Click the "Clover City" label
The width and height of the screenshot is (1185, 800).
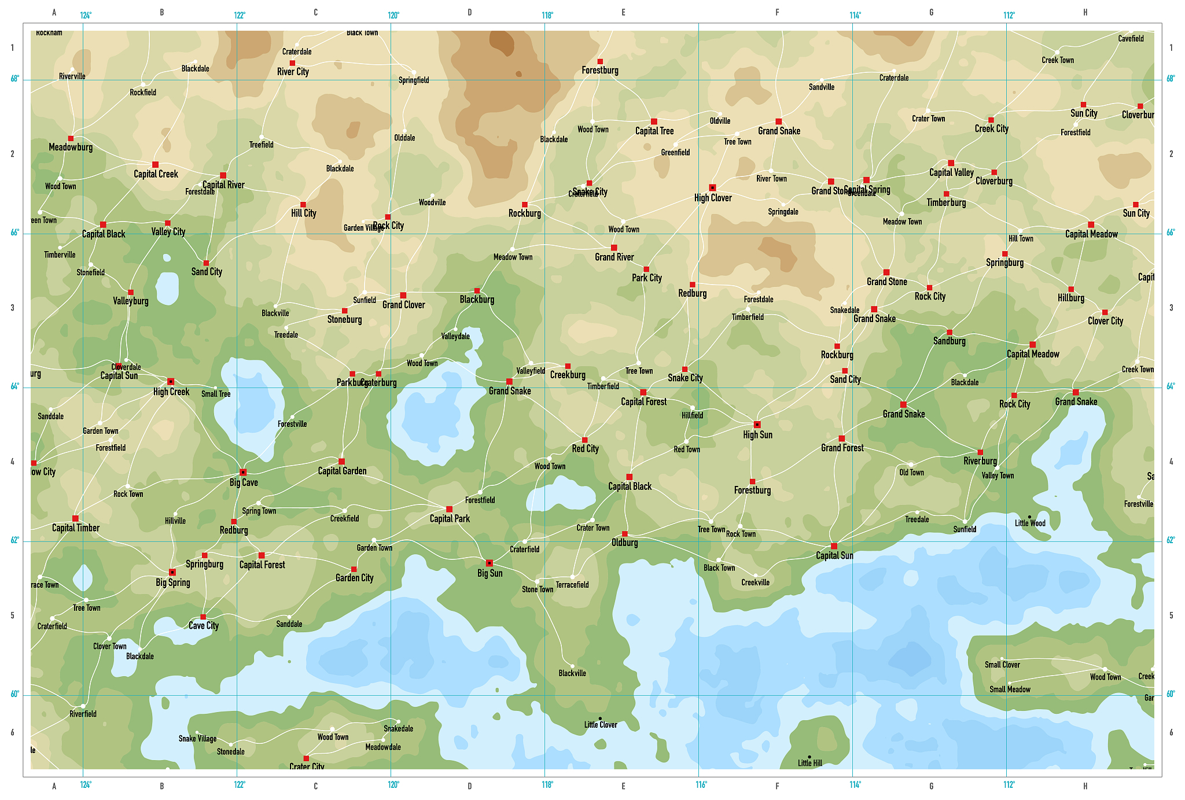click(x=1105, y=320)
